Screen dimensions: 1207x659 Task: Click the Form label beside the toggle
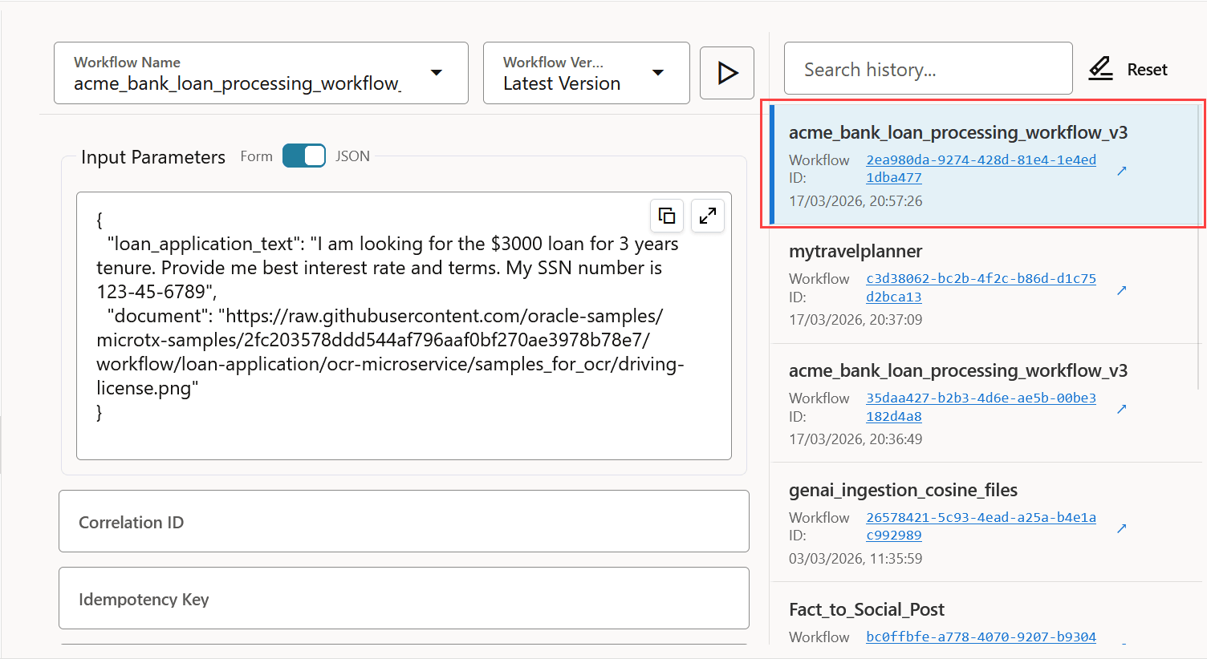256,156
